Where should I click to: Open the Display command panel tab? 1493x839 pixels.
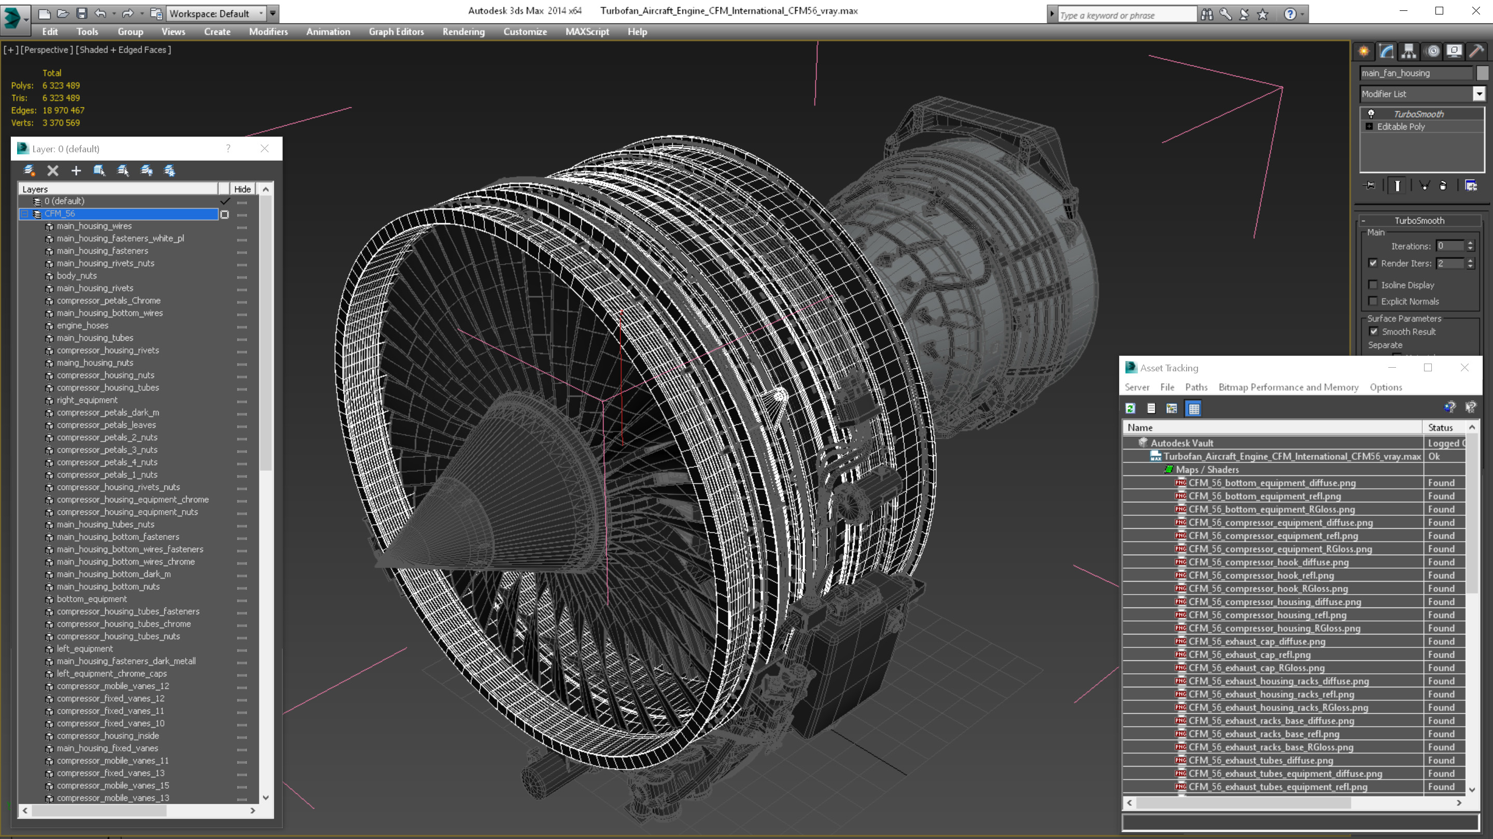1454,52
